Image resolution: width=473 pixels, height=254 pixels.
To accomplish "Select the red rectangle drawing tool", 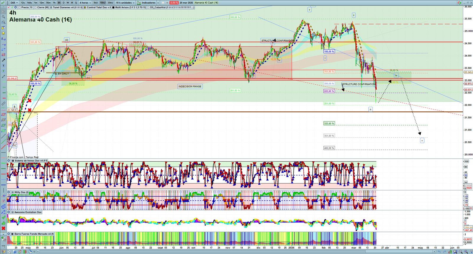I will coord(3,55).
